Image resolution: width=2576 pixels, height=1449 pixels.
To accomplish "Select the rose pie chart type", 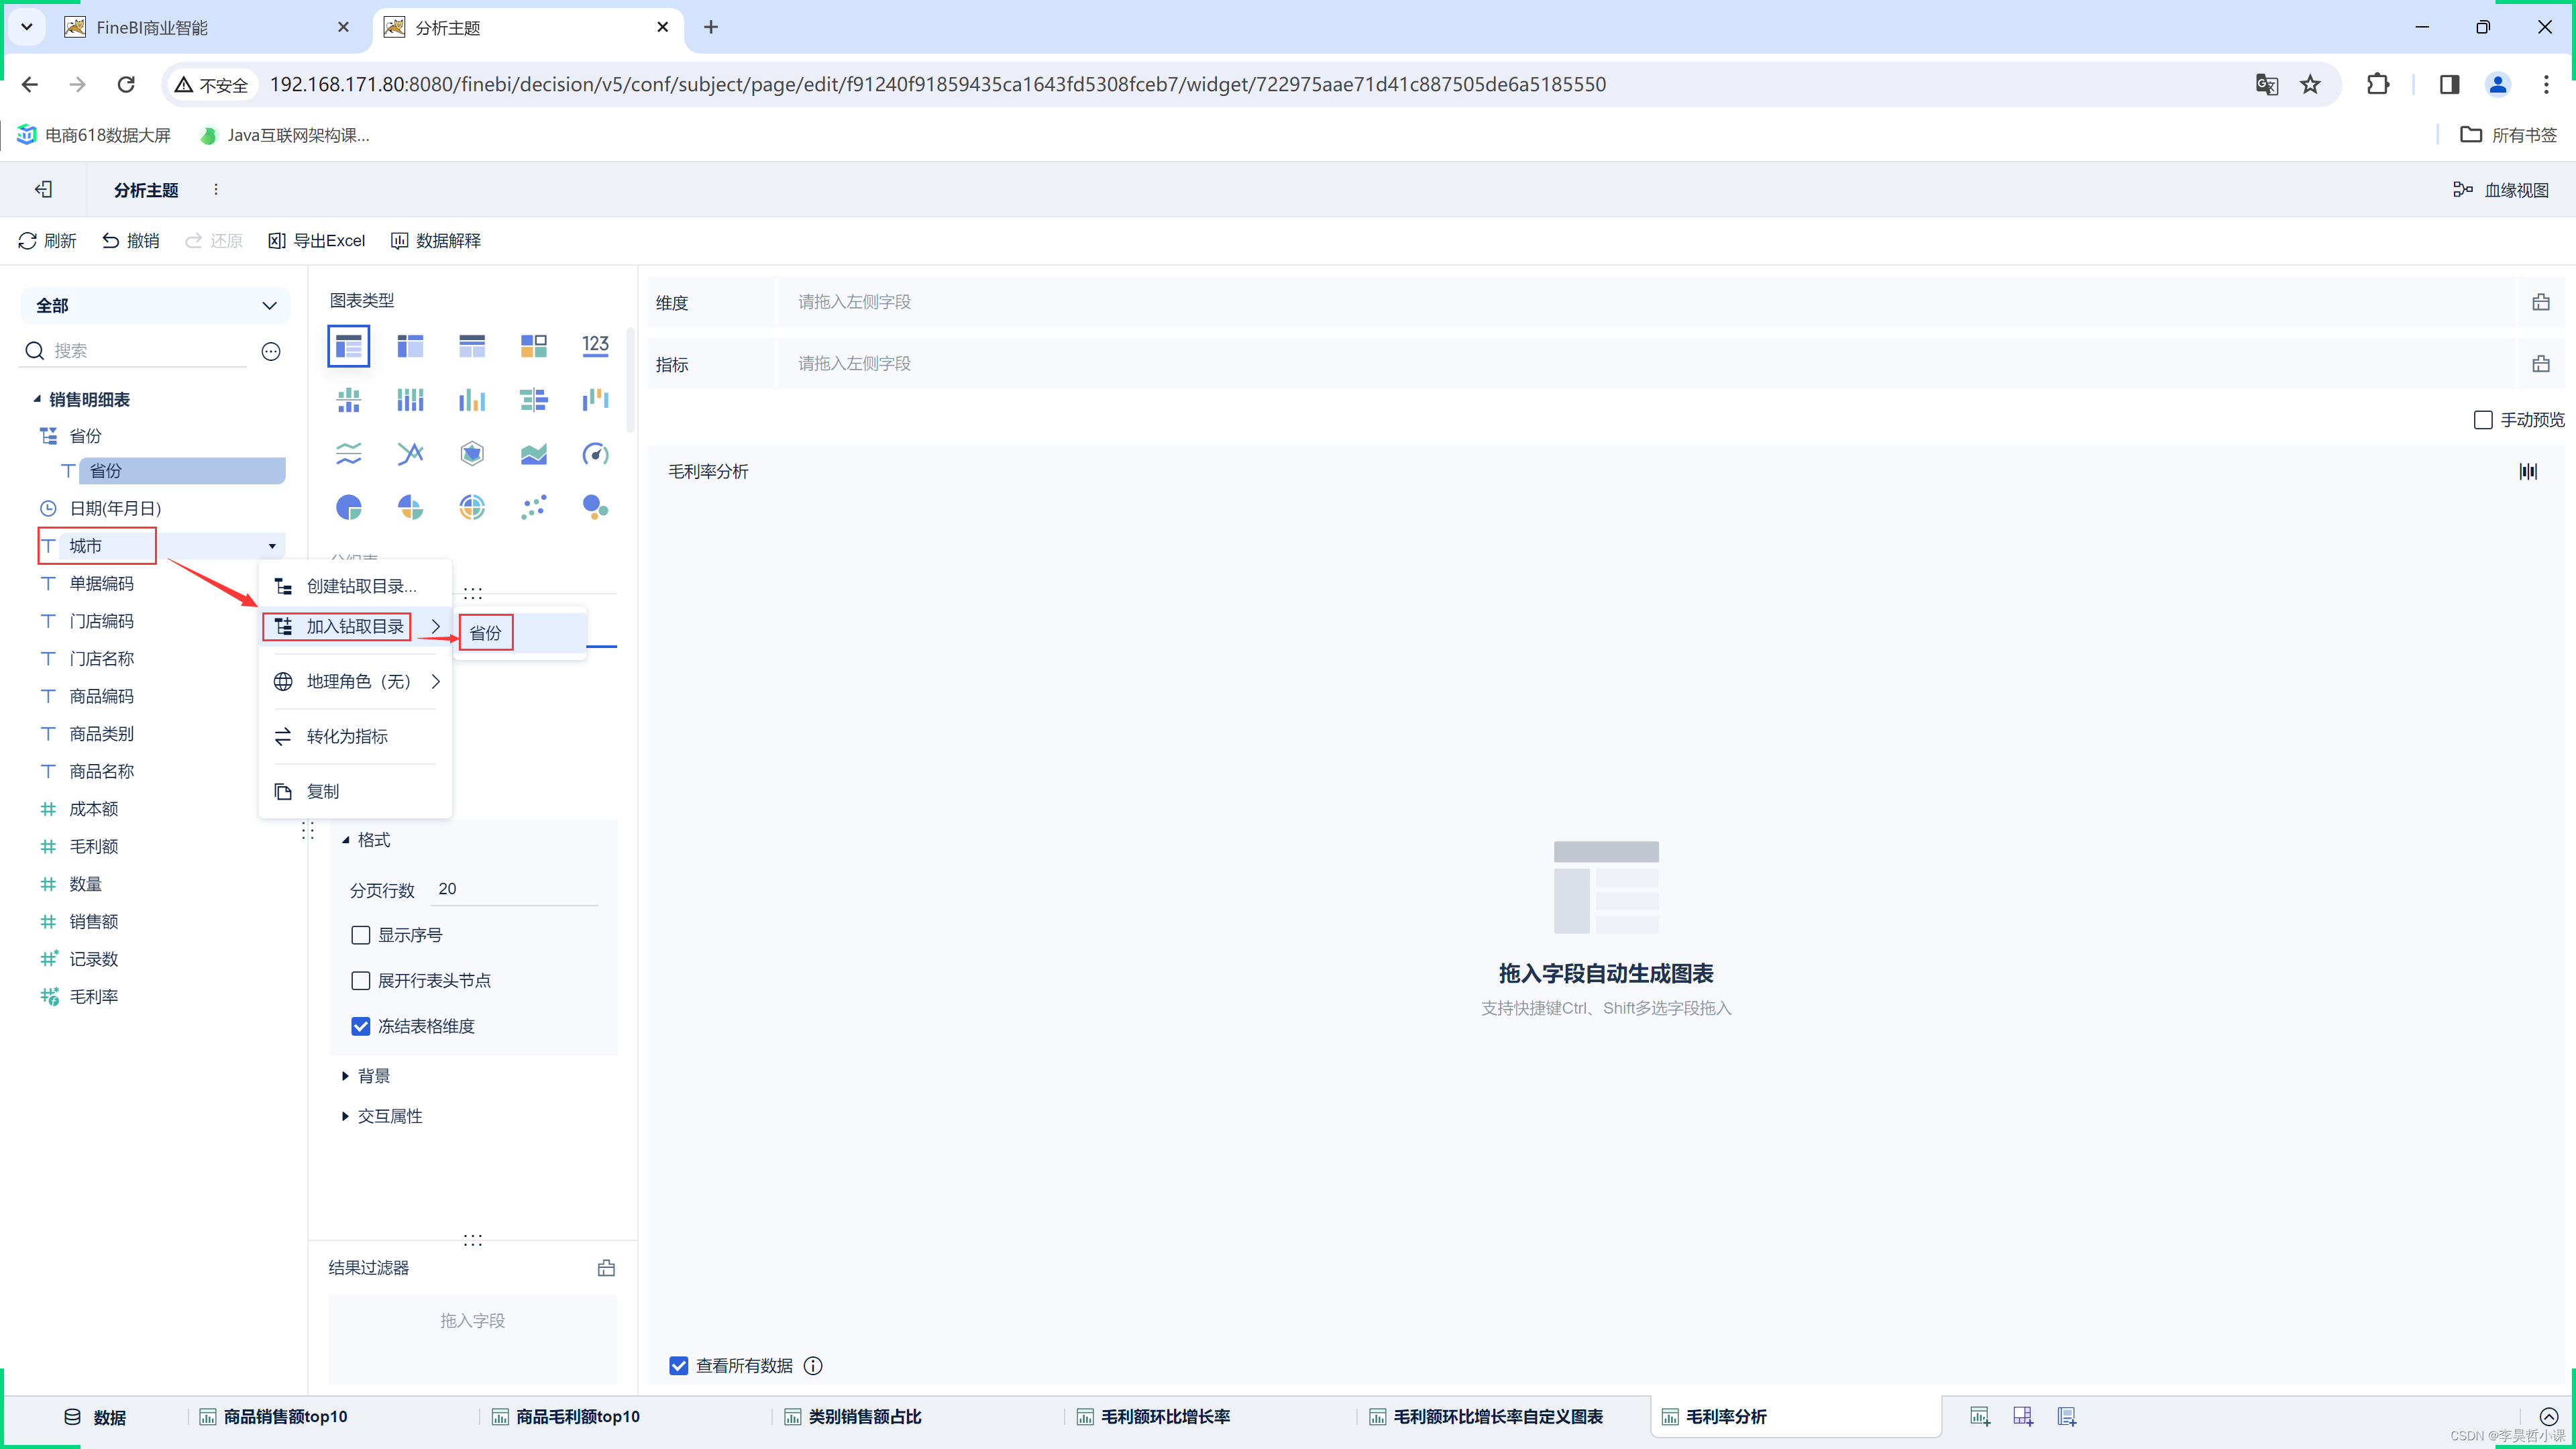I will (x=410, y=508).
